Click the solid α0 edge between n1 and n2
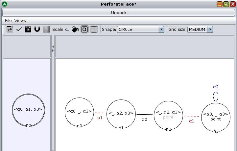Screen dimensions: 237x151 point(145,115)
